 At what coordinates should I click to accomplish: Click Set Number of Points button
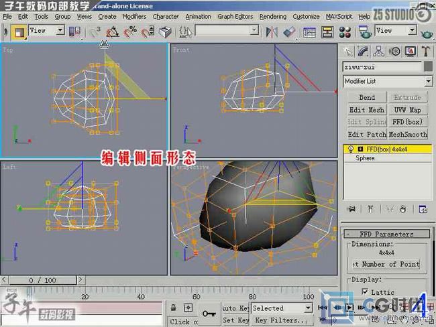click(386, 264)
